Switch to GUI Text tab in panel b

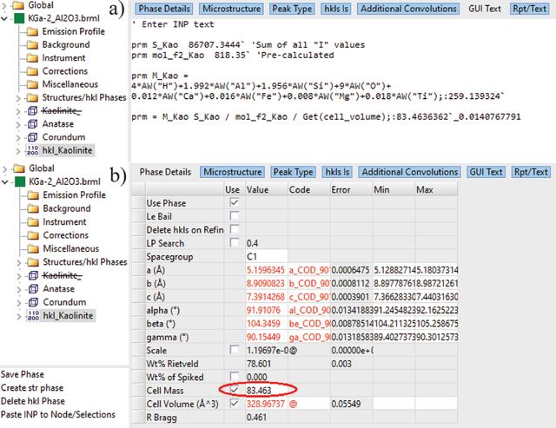[486, 172]
